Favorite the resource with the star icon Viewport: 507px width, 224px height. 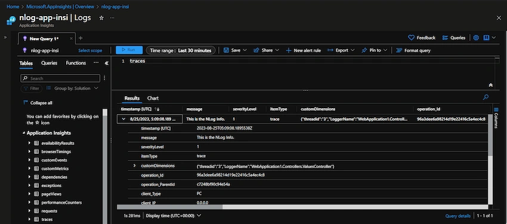[x=101, y=18]
